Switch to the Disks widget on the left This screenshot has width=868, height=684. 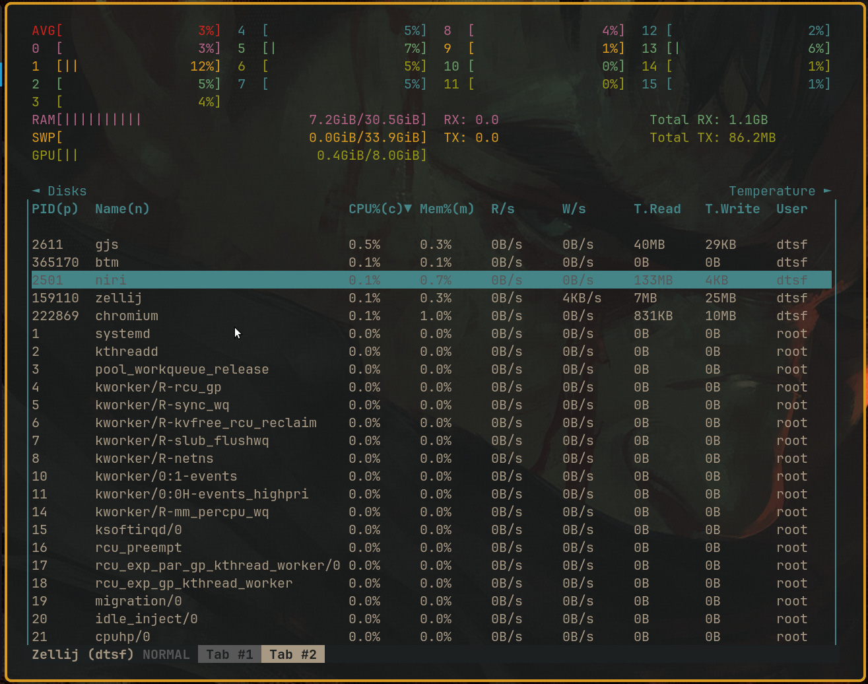59,191
